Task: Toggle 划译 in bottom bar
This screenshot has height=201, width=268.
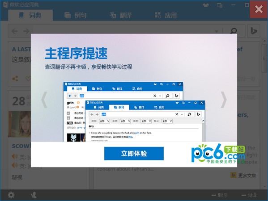Action: (x=249, y=195)
